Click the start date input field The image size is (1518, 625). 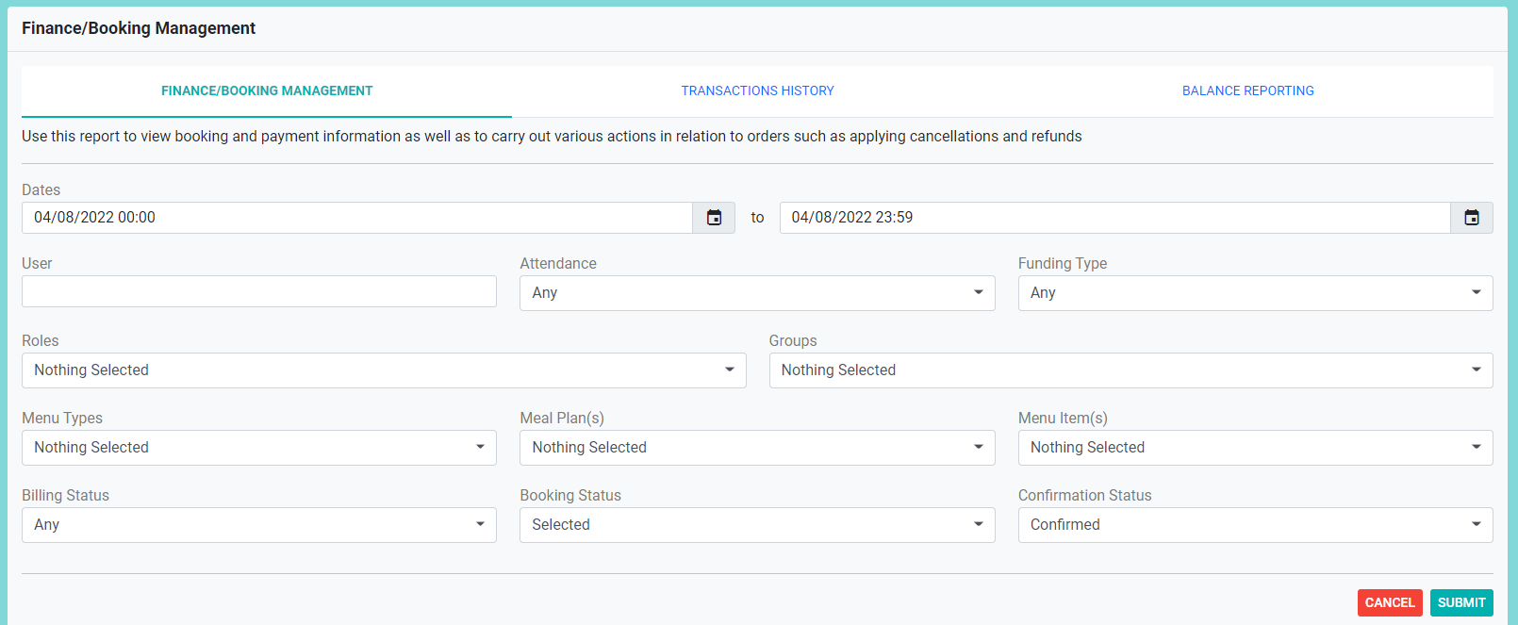point(356,218)
